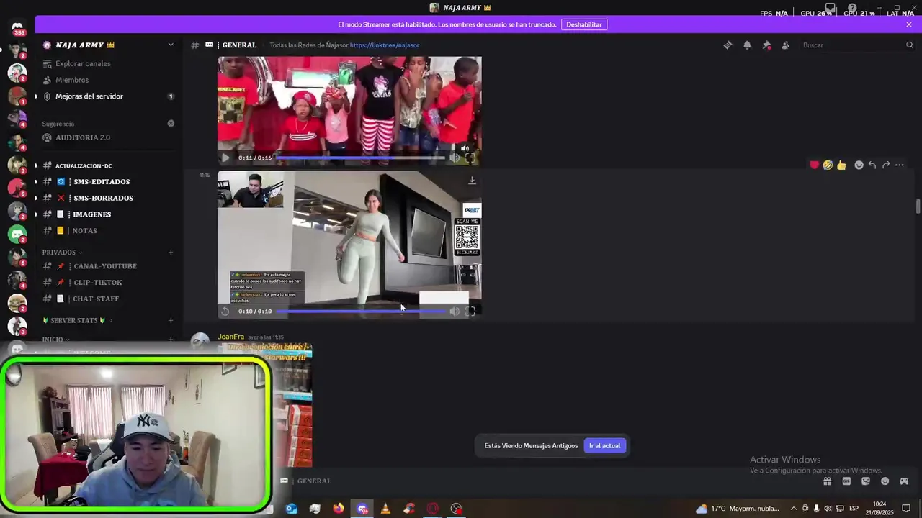Image resolution: width=922 pixels, height=518 pixels.
Task: React with the red heart emoji
Action: pos(814,165)
